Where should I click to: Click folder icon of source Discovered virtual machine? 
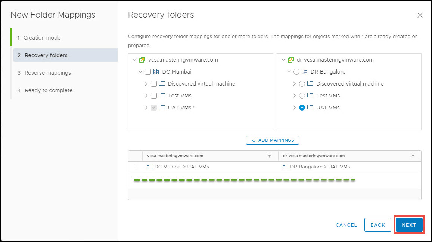pos(162,84)
